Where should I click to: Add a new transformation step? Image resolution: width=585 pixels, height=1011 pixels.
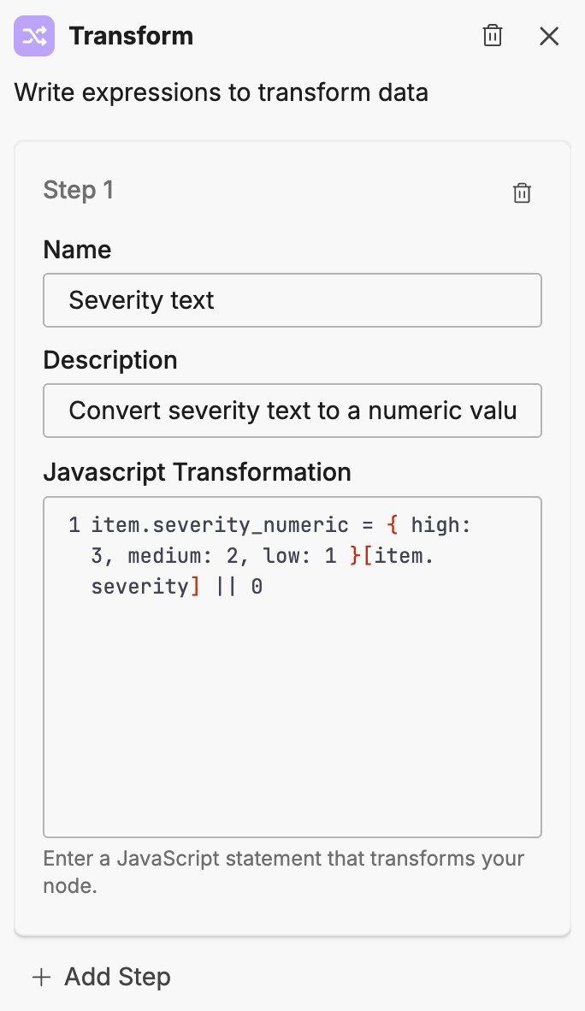pos(100,977)
